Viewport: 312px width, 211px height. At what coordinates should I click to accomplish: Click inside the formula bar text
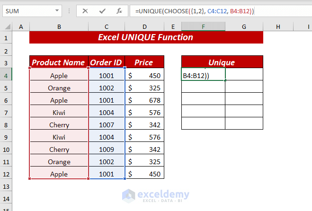[x=195, y=11]
